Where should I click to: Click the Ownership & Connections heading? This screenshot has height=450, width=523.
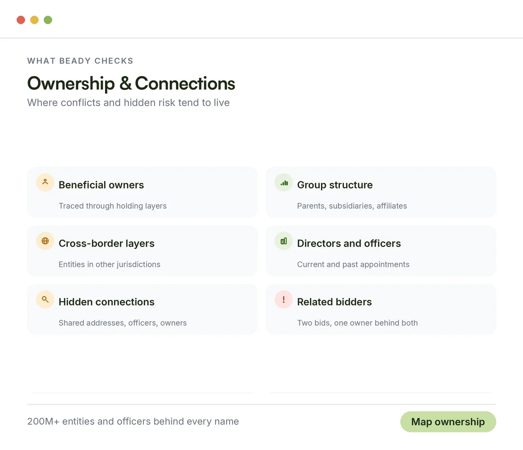pos(131,83)
